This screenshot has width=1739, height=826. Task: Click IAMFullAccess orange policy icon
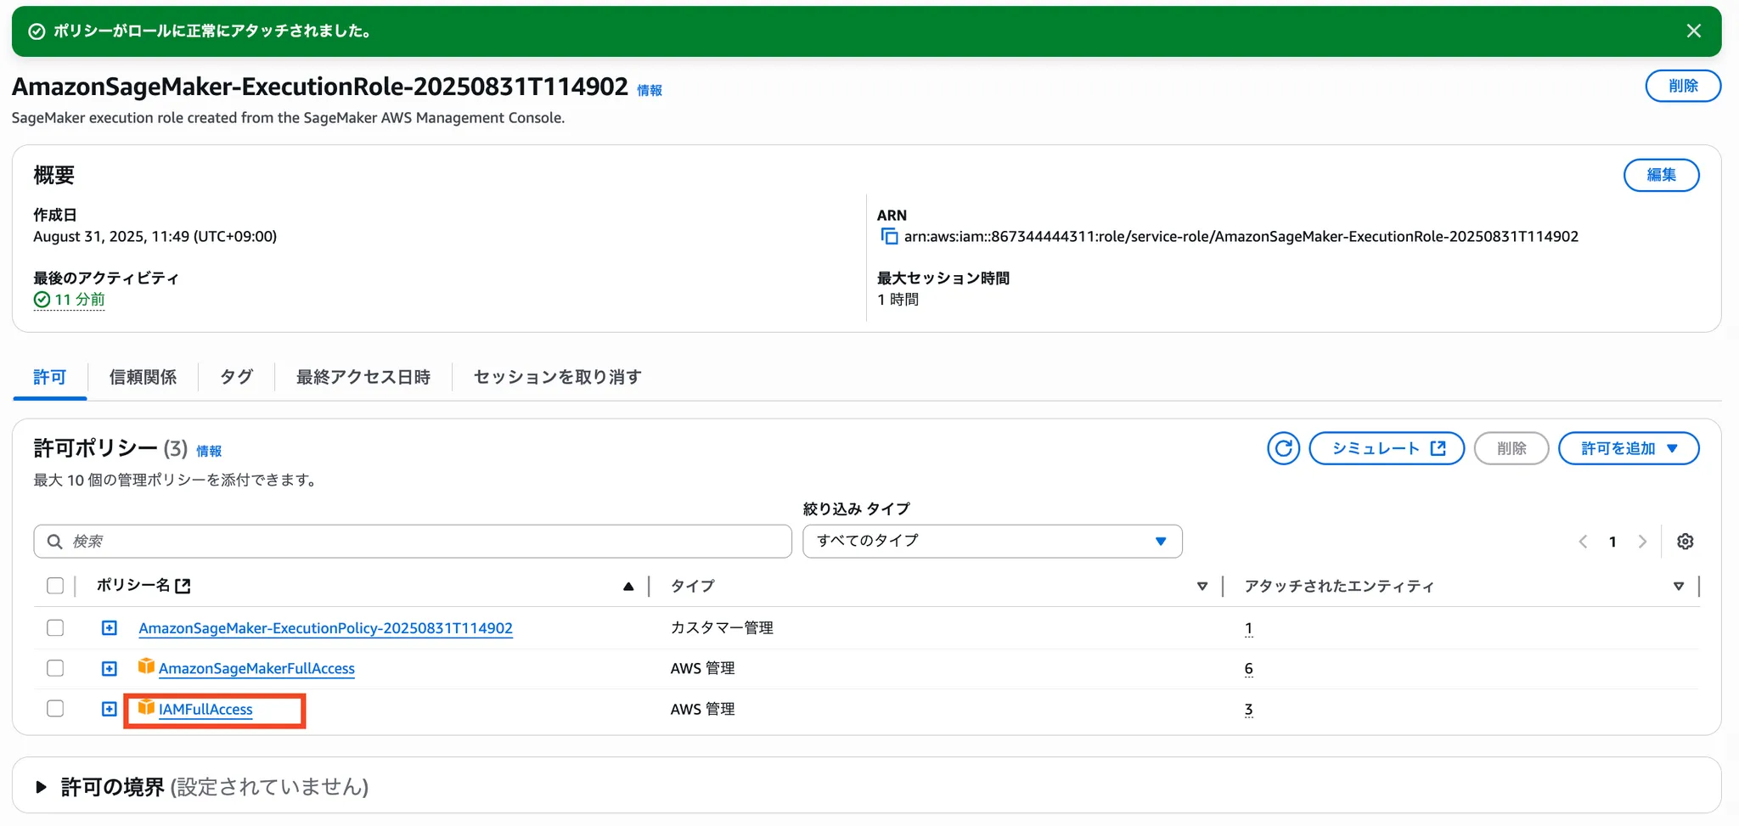click(x=146, y=707)
